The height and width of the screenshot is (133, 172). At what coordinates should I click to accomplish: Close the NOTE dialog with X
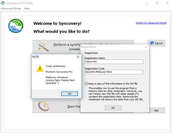pos(78,57)
